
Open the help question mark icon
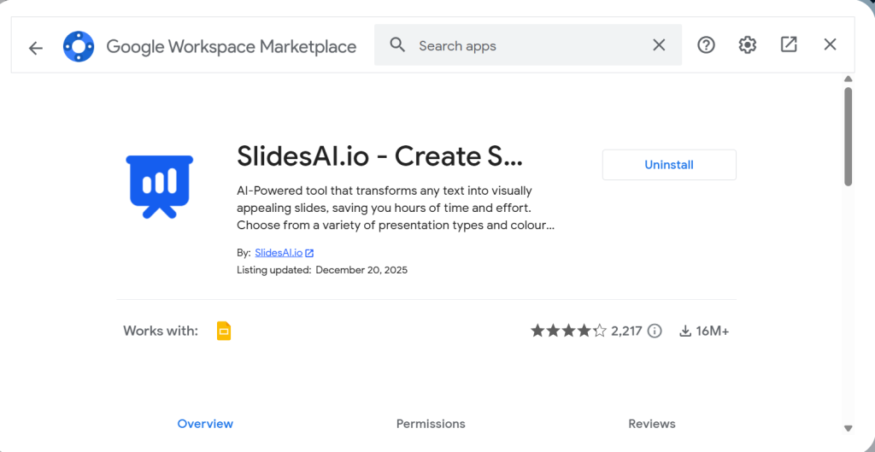[706, 45]
